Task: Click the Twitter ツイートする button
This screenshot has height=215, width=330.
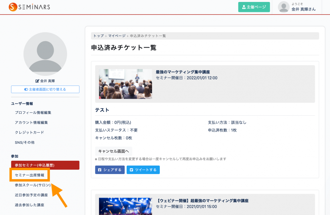Action: [x=143, y=170]
